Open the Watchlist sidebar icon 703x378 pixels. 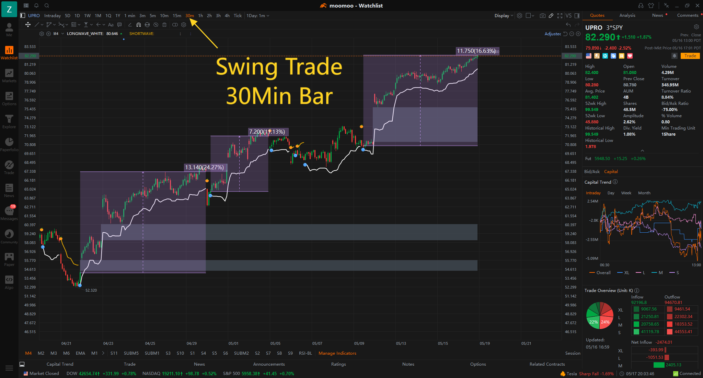pyautogui.click(x=9, y=53)
